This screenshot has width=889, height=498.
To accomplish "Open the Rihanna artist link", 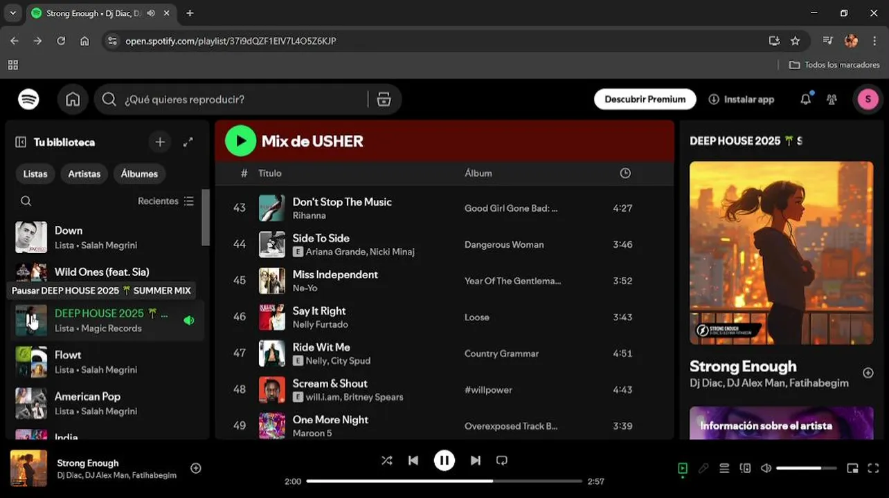I will (x=309, y=216).
